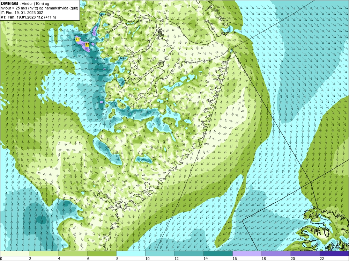349x261 pixels.
Task: Click the 0–2 m/s pale legend swatch
Action: click(x=15, y=254)
